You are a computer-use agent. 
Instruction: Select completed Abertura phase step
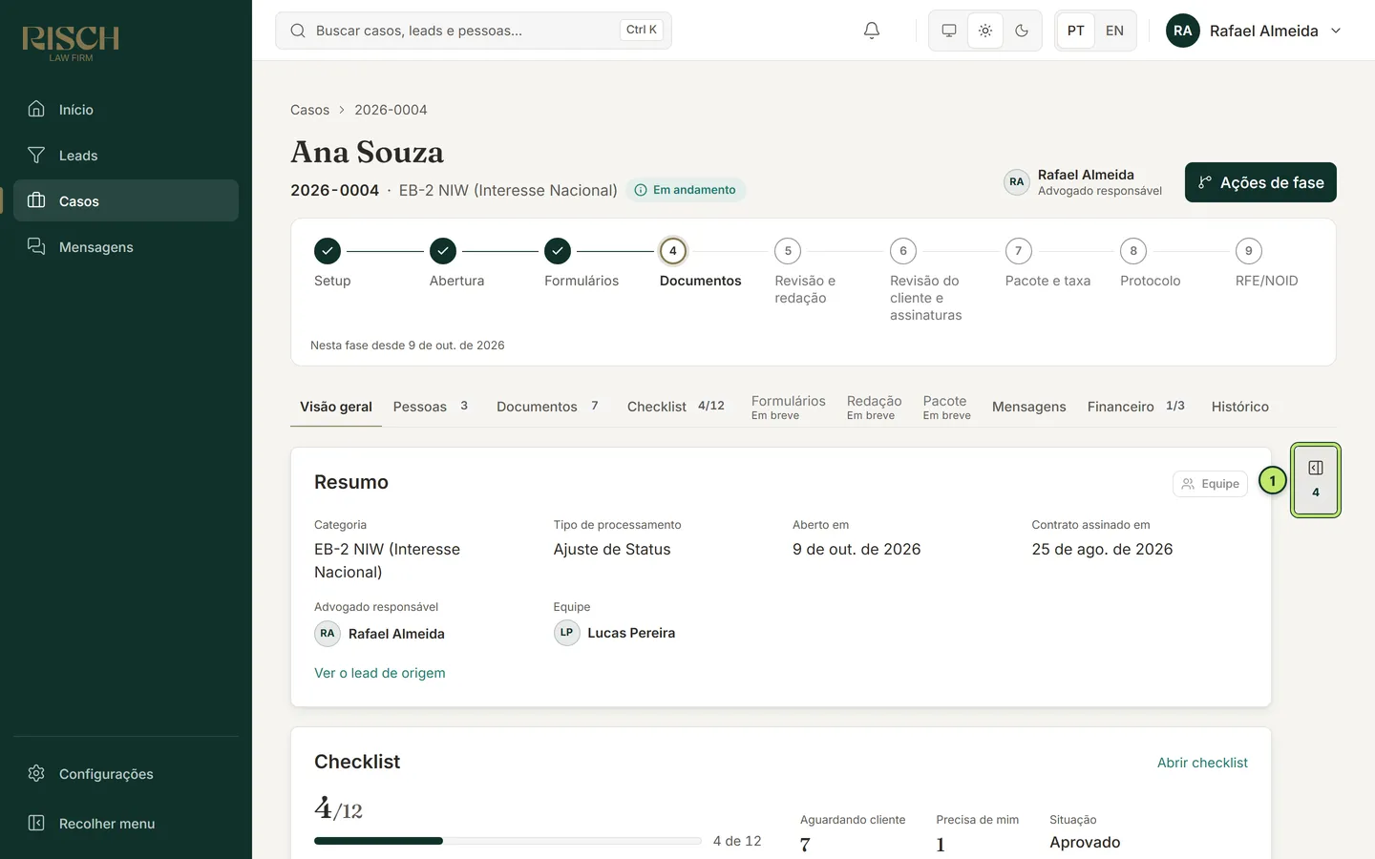point(443,251)
